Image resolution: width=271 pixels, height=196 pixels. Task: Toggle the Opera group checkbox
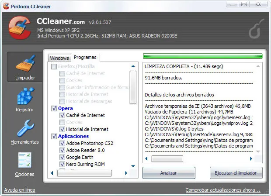pyautogui.click(x=54, y=108)
